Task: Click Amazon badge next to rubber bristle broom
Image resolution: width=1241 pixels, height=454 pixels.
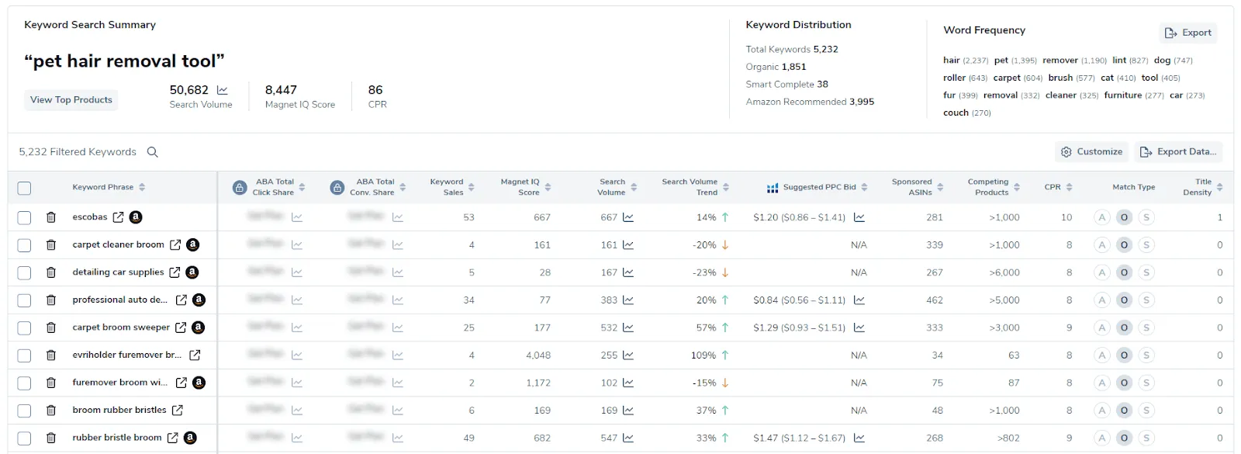Action: pyautogui.click(x=190, y=438)
